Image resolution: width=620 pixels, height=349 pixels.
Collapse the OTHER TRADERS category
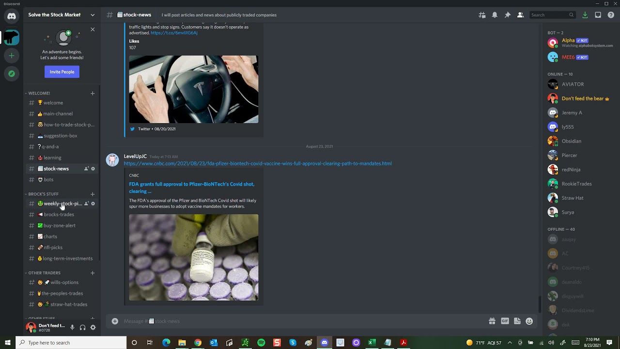44,273
